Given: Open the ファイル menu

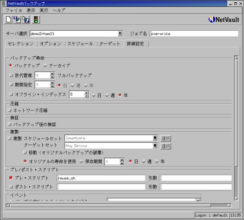Looking at the screenshot, I should pos(14,10).
